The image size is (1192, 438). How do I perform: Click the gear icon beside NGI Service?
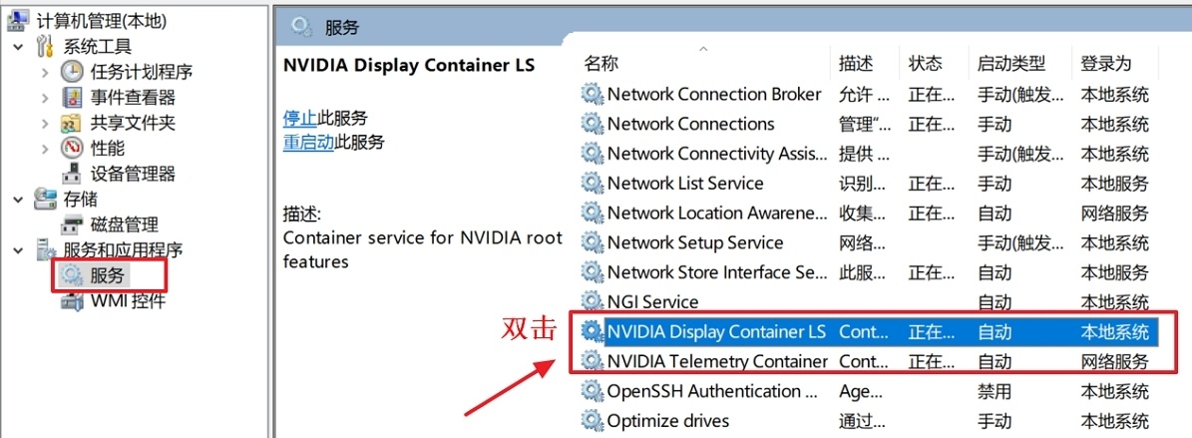click(593, 301)
